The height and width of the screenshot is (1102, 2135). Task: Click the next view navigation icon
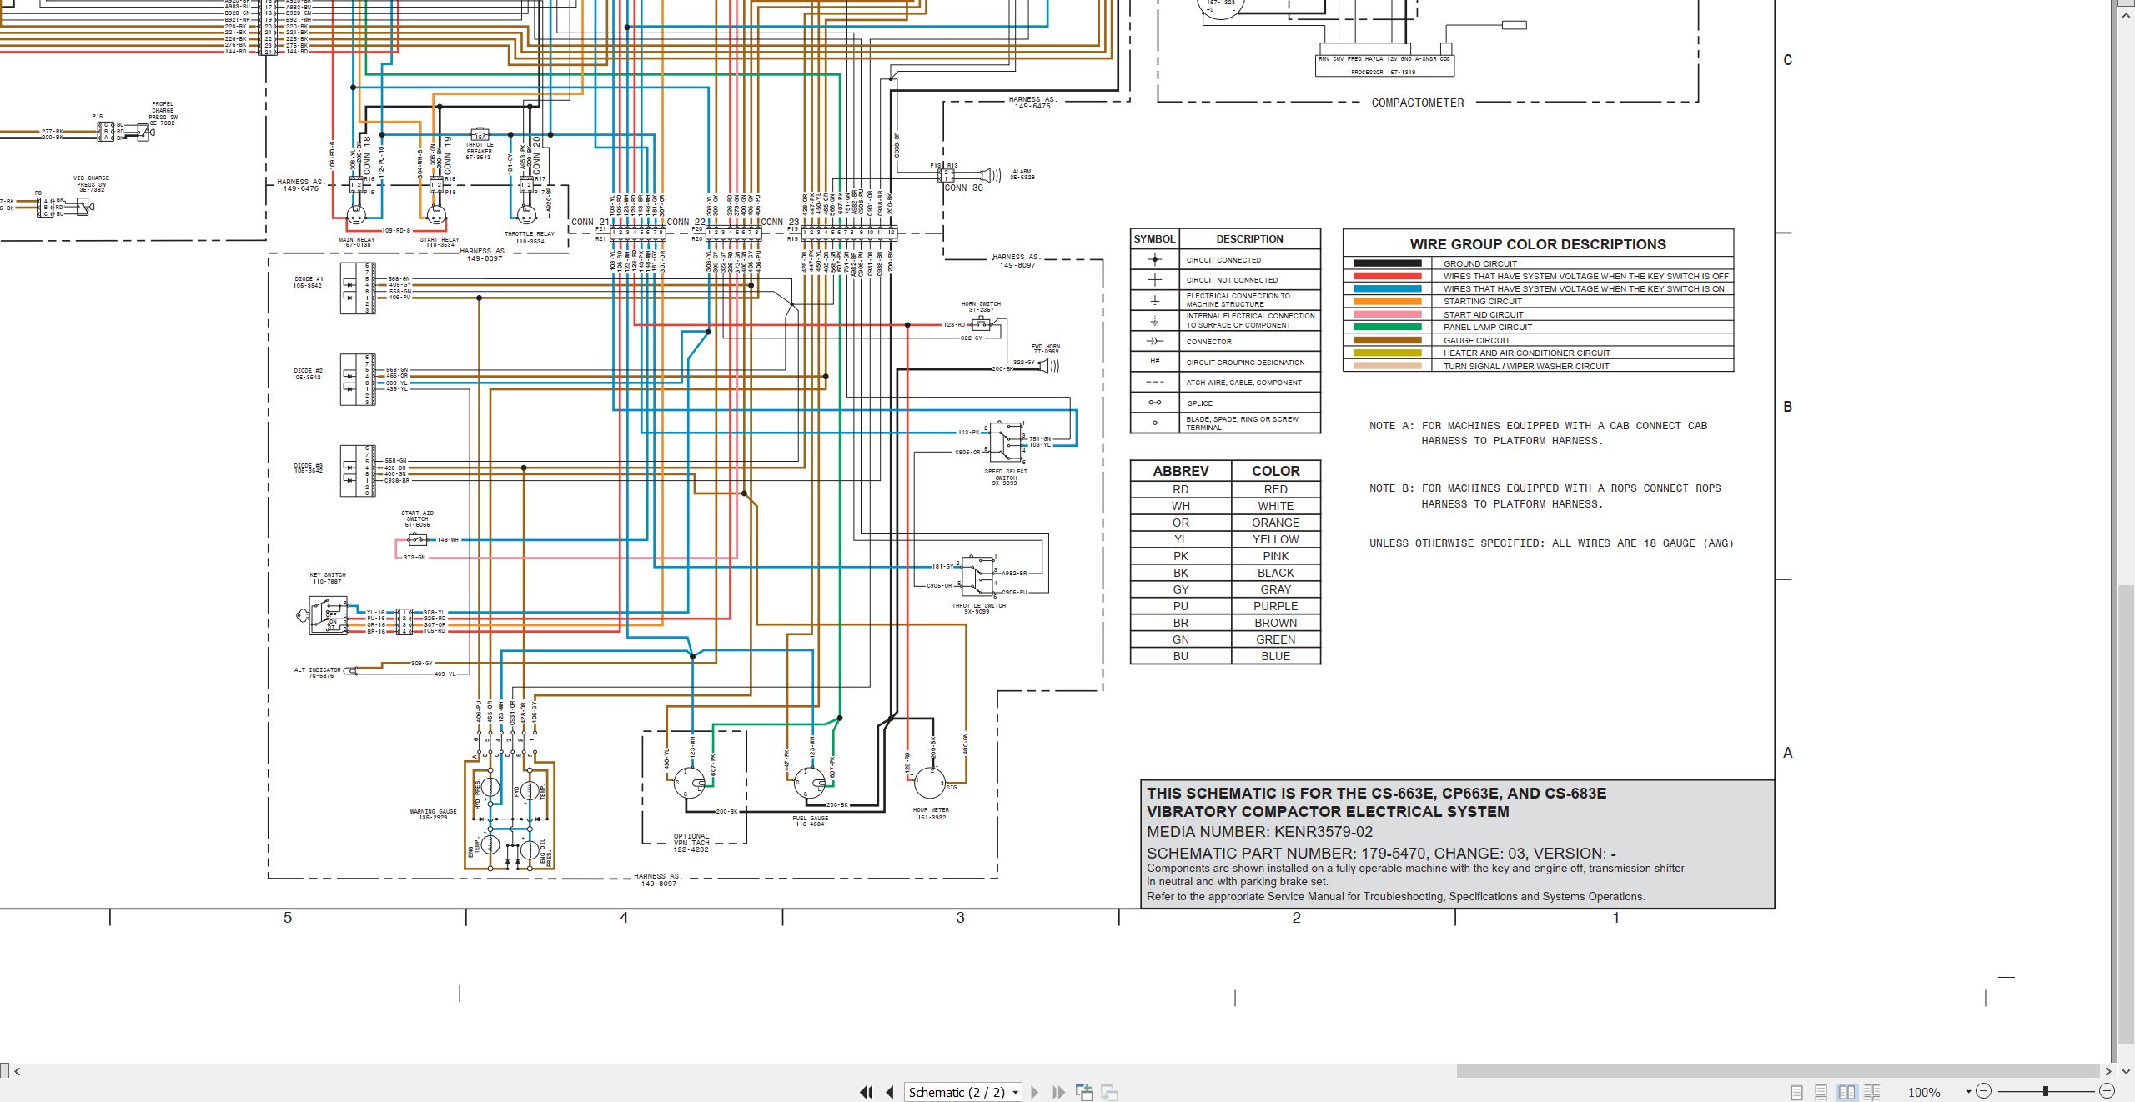tap(1109, 1092)
